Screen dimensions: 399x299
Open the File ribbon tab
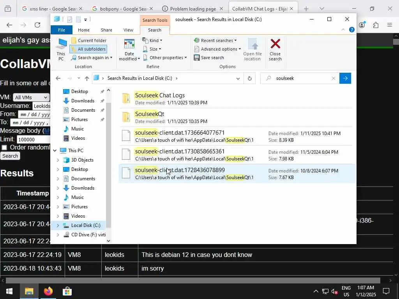tap(62, 30)
